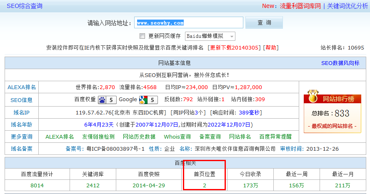Open the SEO数据风向标 link
Viewport: 370px width, 194px height.
340,63
